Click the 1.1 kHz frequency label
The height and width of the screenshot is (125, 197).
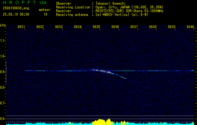click(3, 41)
